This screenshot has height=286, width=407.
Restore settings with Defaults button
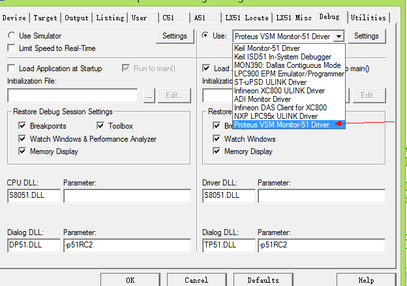pos(264,279)
